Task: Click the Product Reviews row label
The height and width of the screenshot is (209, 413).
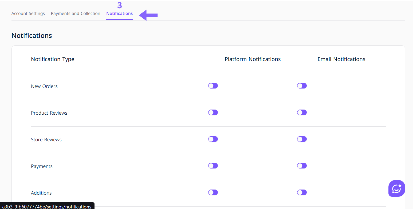Action: tap(49, 113)
